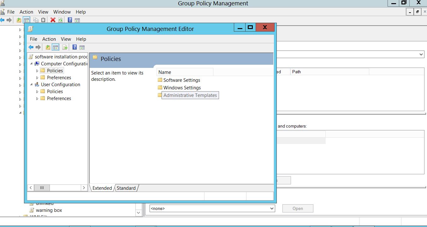427x227 pixels.
Task: Click the Back arrow in the Editor toolbar
Action: (x=31, y=47)
